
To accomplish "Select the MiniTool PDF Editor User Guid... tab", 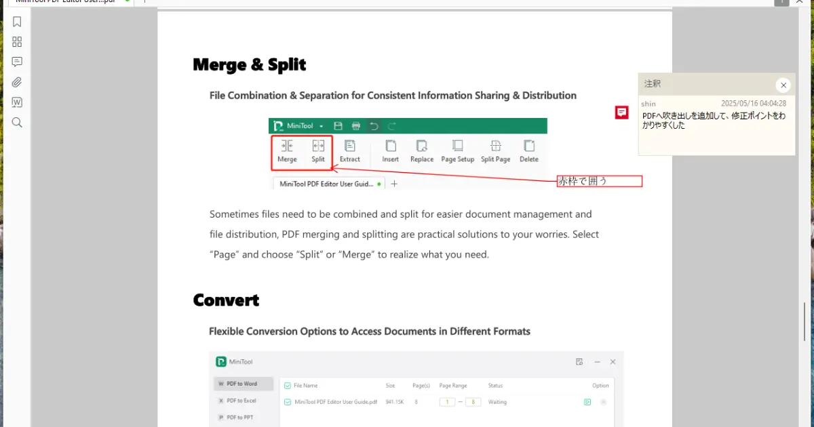I will (328, 184).
